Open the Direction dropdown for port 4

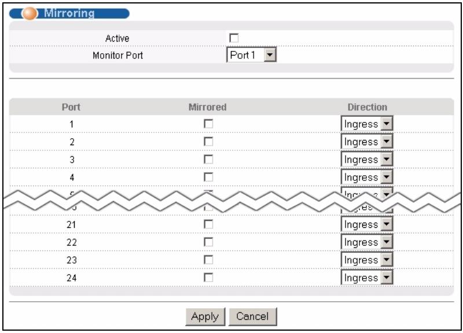tap(367, 177)
